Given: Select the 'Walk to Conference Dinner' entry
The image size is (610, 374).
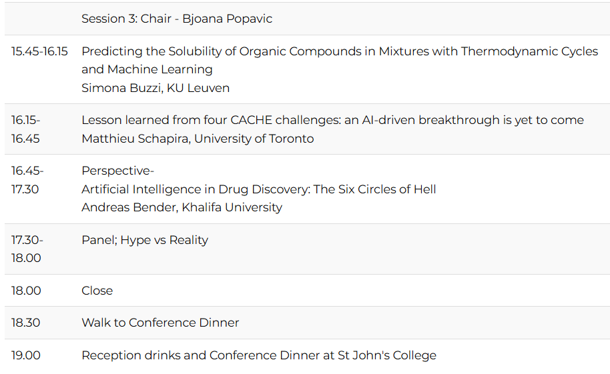Looking at the screenshot, I should (160, 323).
